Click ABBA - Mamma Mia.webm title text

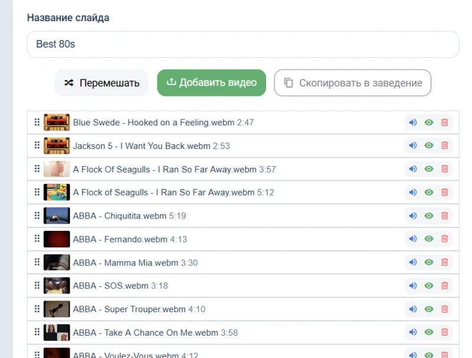126,263
